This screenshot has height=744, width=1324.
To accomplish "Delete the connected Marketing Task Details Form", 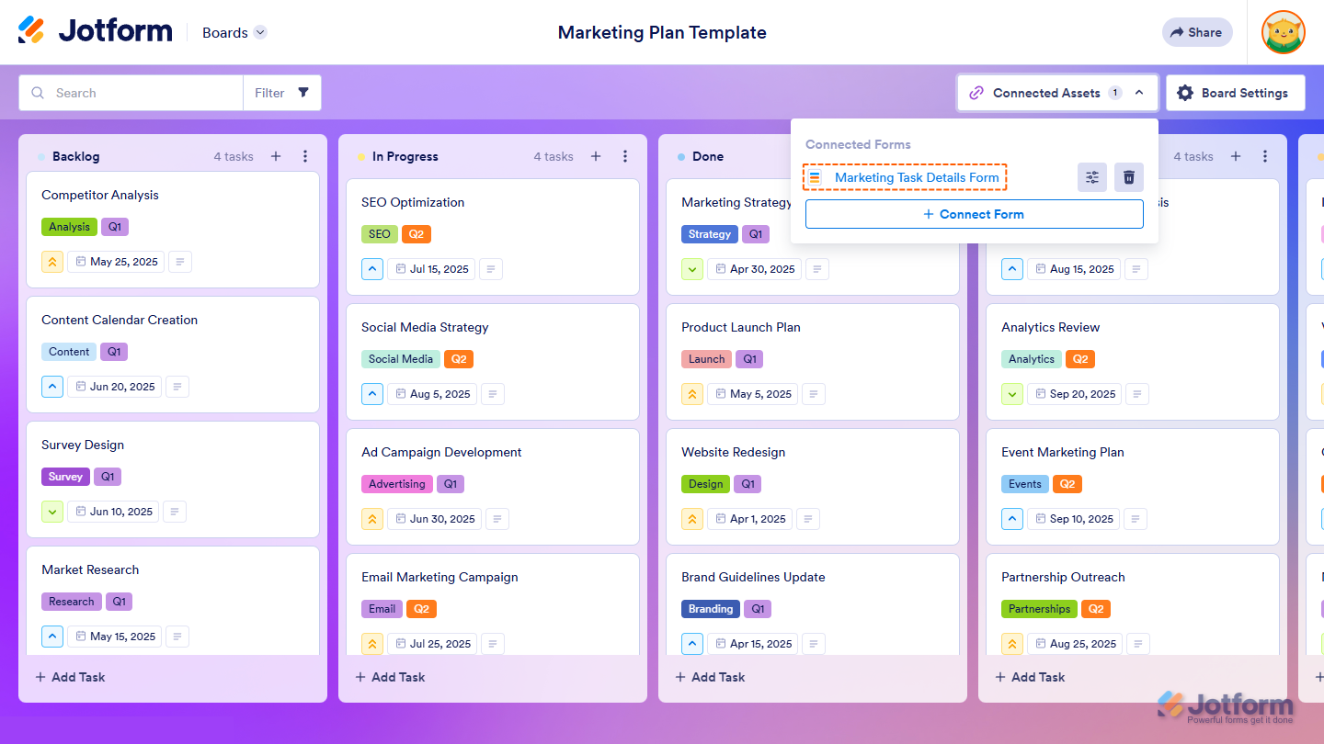I will (1129, 177).
